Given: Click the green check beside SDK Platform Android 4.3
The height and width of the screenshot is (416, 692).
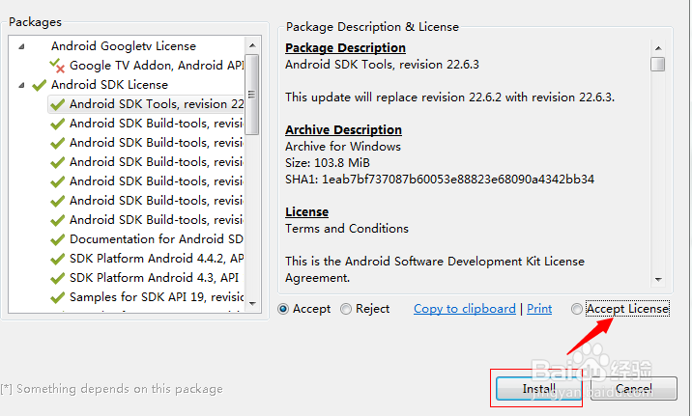Looking at the screenshot, I should (x=58, y=279).
